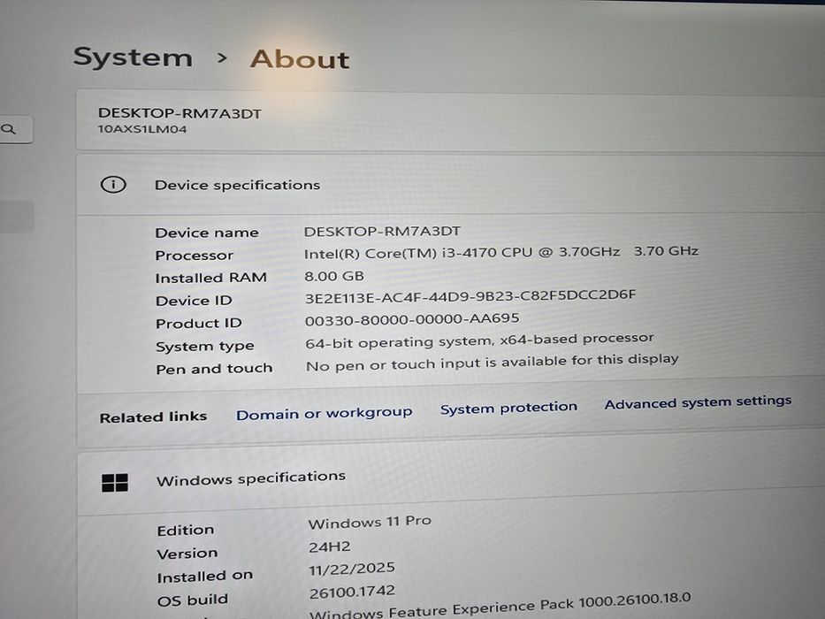Select the Device name value DESKTOP-RM7A3DT
This screenshot has height=619, width=825.
(382, 231)
